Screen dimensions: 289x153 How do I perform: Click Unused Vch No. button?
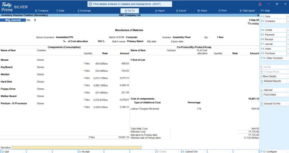[273, 104]
